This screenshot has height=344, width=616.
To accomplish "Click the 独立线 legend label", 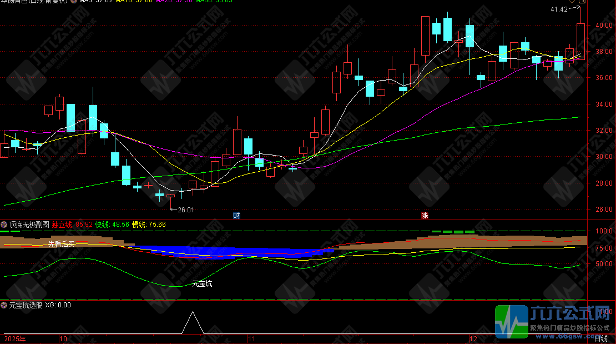I will click(63, 225).
